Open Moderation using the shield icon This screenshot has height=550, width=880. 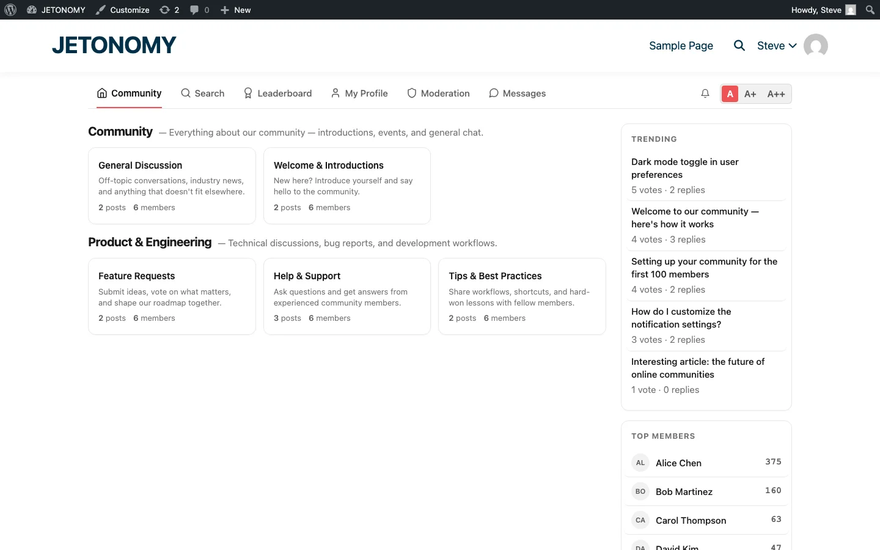411,93
